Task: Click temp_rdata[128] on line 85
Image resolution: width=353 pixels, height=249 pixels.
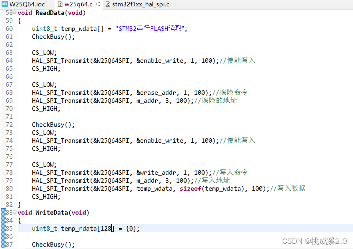Action: [x=88, y=229]
